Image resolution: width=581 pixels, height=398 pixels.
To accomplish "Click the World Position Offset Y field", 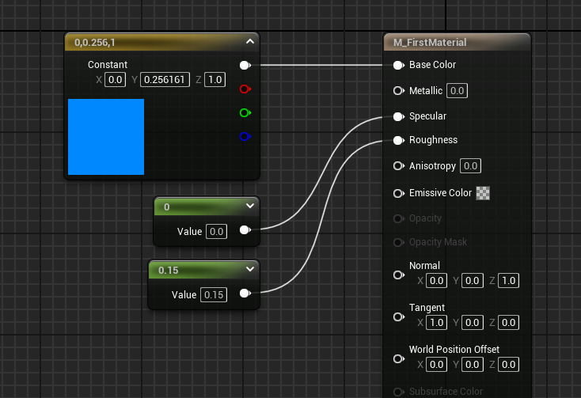I will point(472,364).
